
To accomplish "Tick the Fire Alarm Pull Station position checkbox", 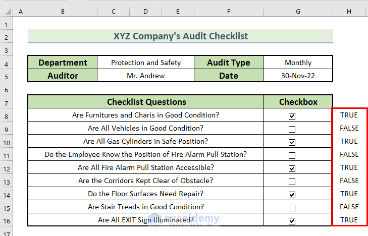I will [x=292, y=155].
